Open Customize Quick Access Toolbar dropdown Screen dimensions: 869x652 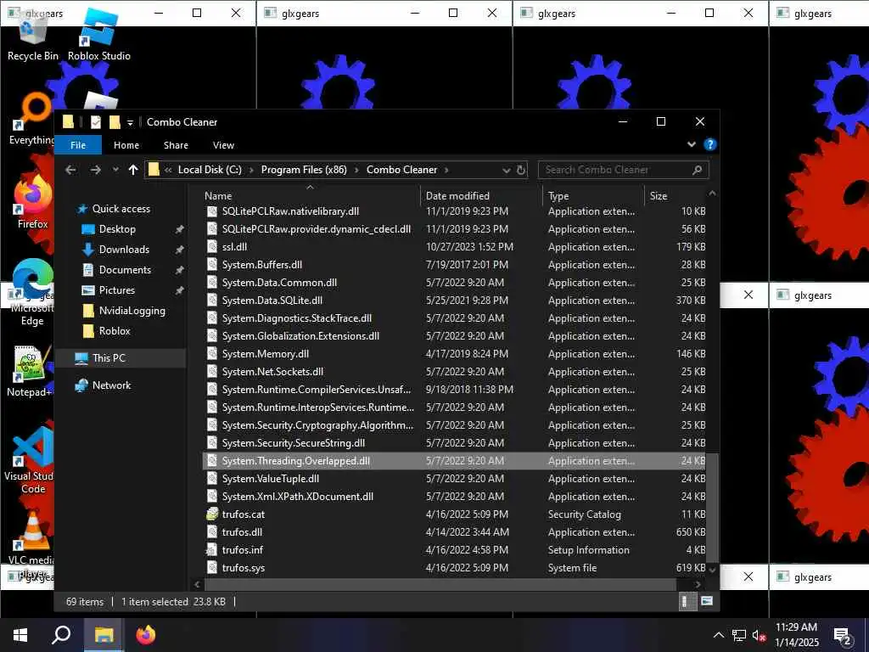pos(130,122)
